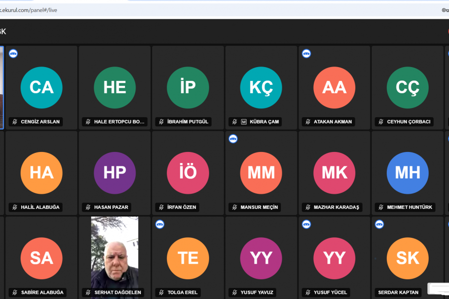449x299 pixels.
Task: Click the blue badge icon on Atakan Akman's tile
Action: 307,54
